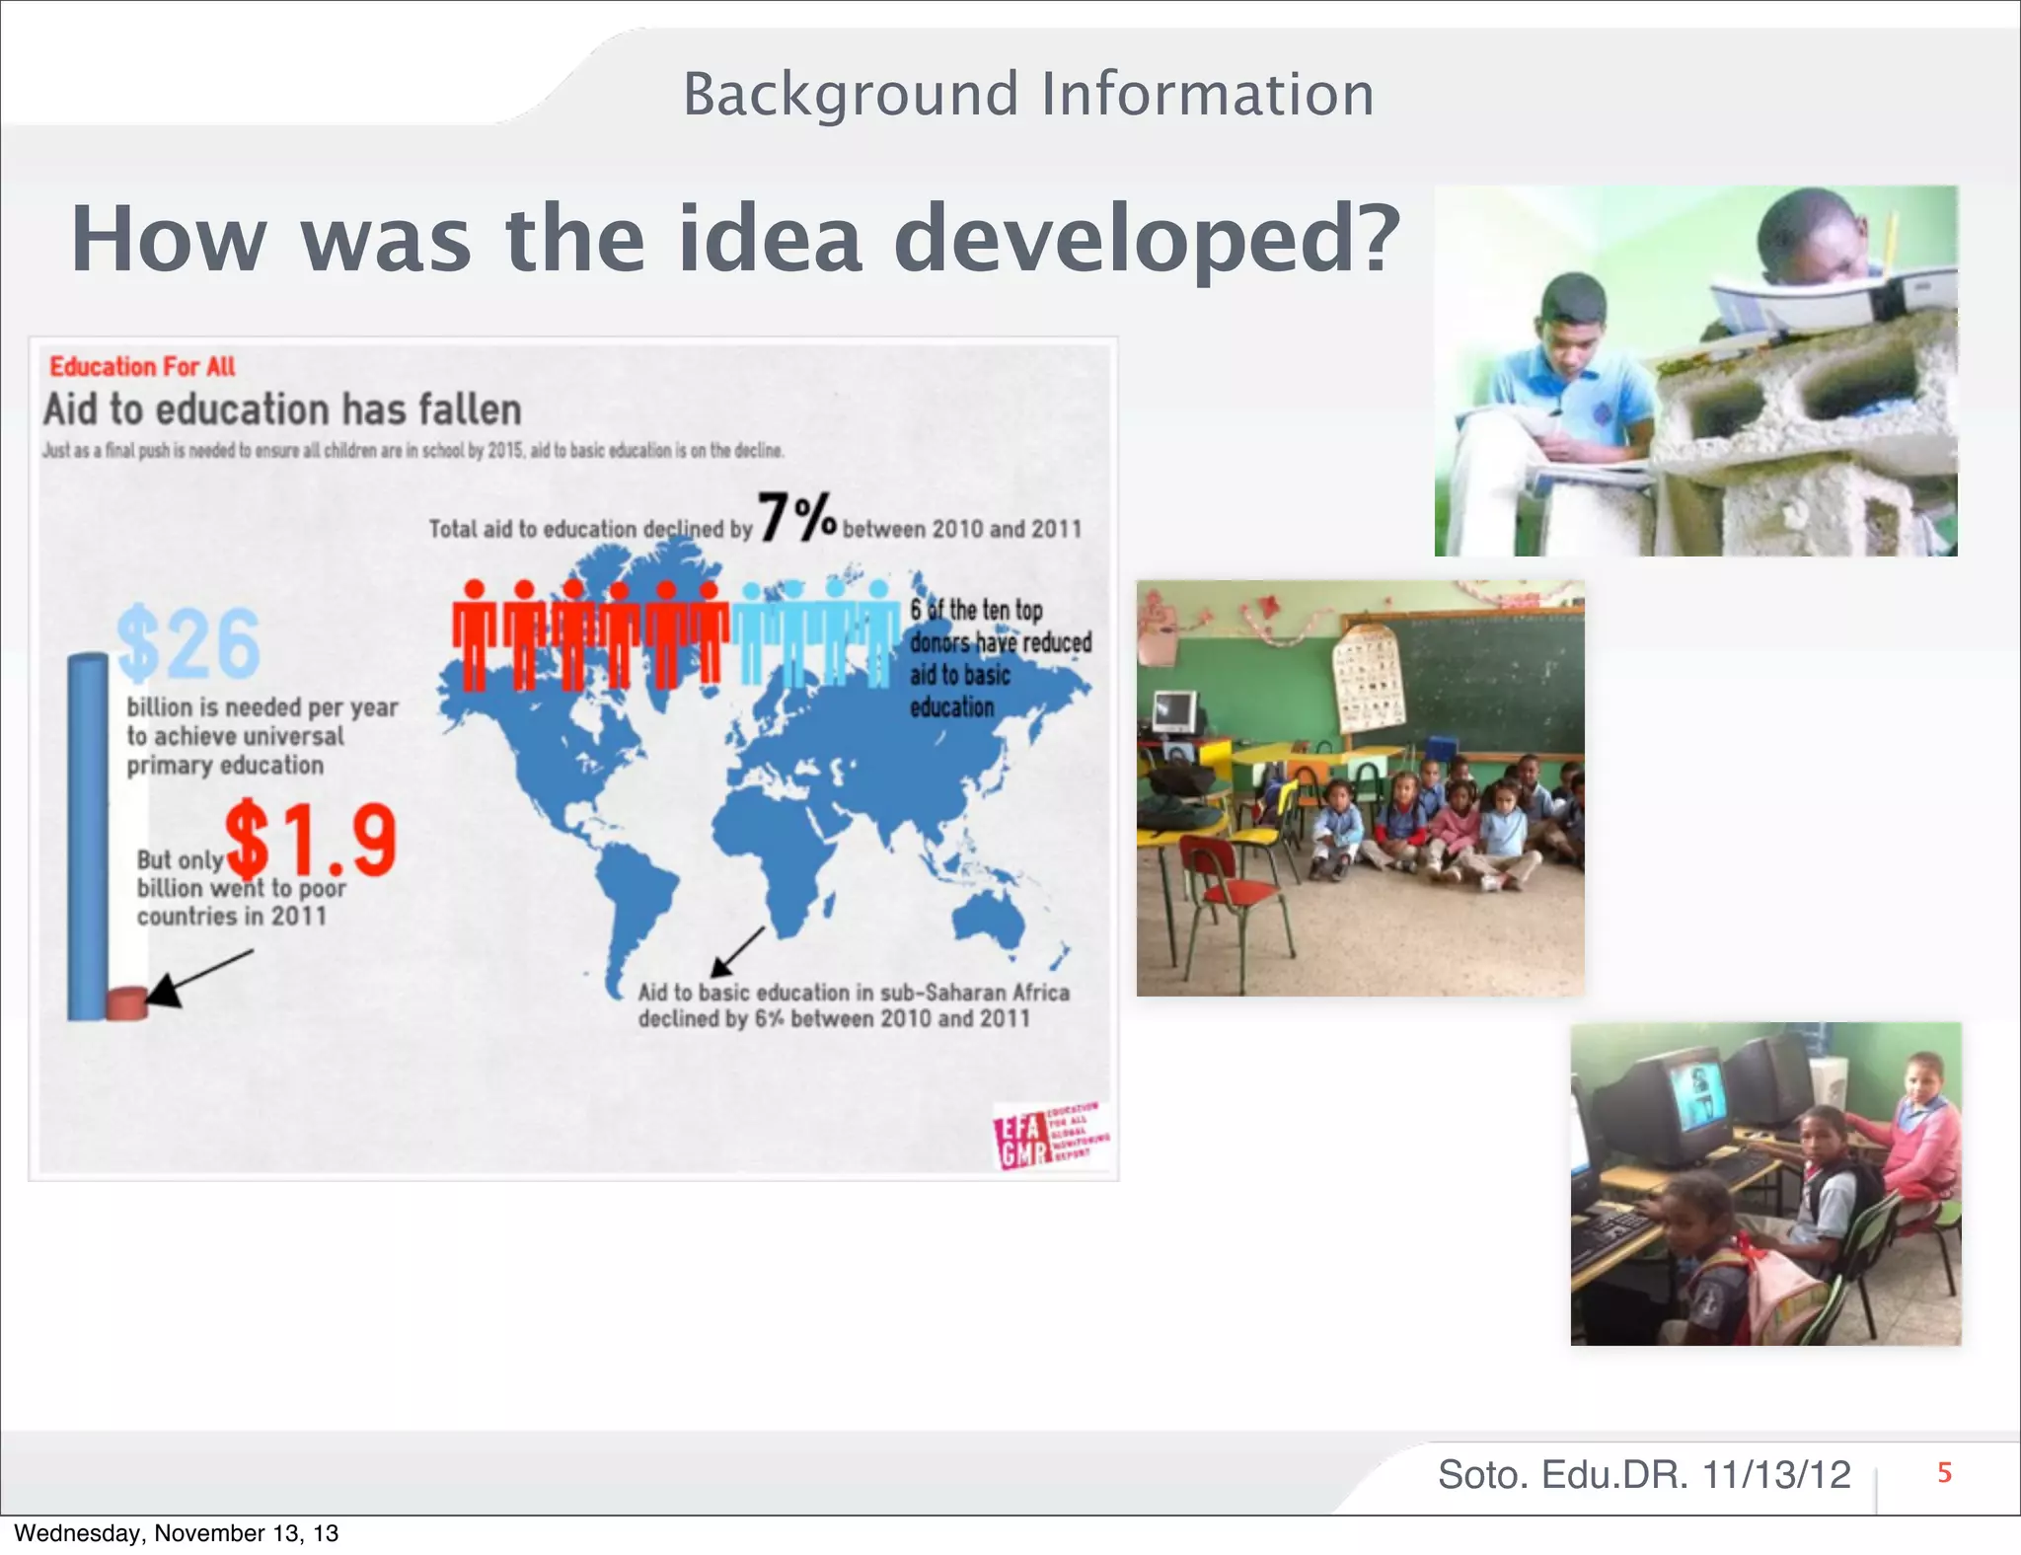Click the 'Education For All' red heading
Viewport: 2021px width, 1555px height.
point(142,367)
